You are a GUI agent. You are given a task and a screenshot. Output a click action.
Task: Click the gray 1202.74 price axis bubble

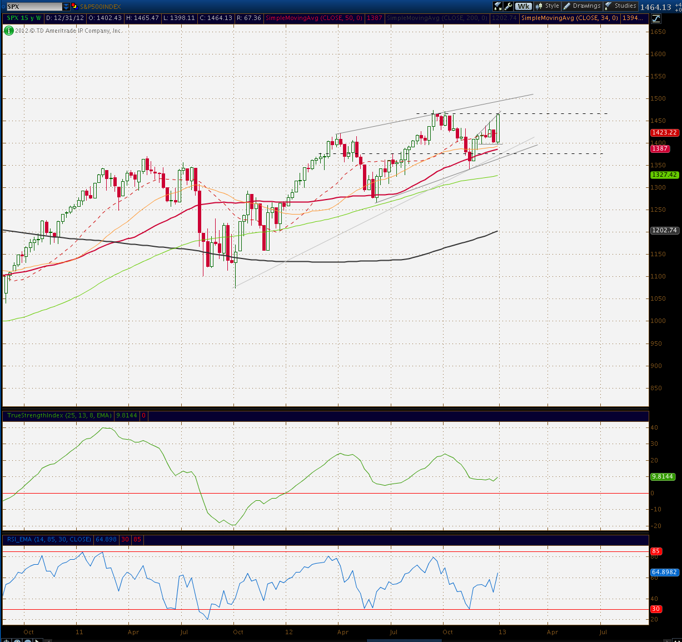[x=664, y=230]
